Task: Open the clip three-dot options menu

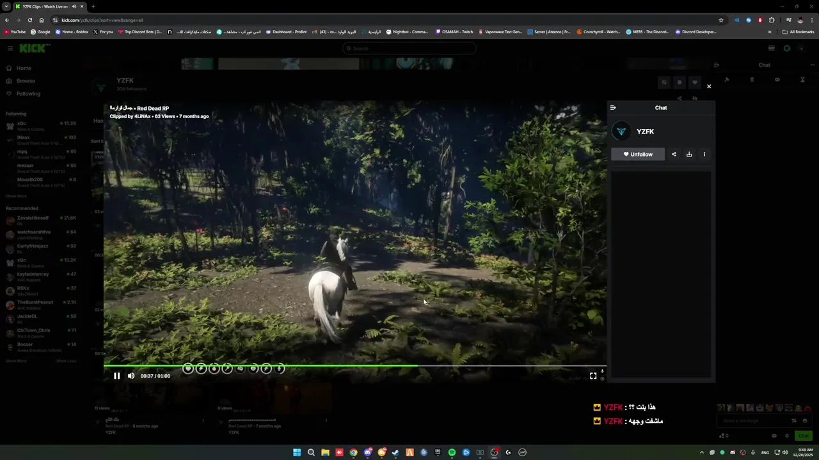Action: (704, 154)
